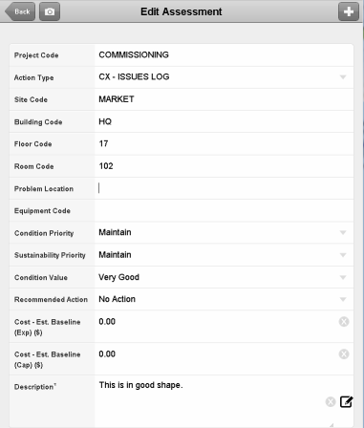364x428 pixels.
Task: Go back using the Back button
Action: (x=20, y=11)
